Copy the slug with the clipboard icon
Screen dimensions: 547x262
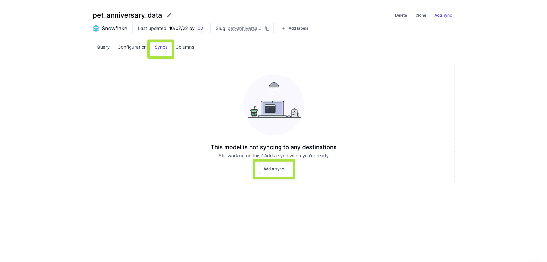coord(267,28)
